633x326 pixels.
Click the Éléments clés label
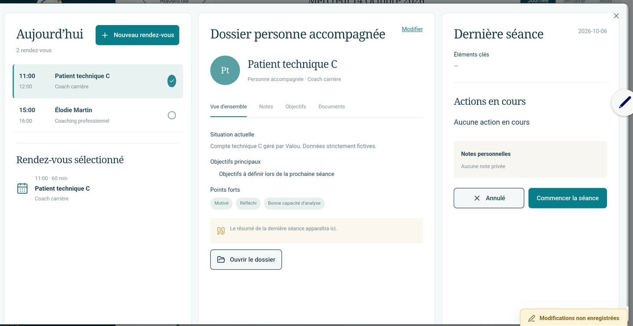click(x=471, y=55)
